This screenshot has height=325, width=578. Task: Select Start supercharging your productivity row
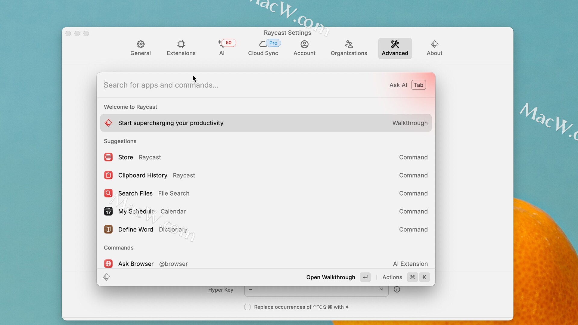(266, 123)
